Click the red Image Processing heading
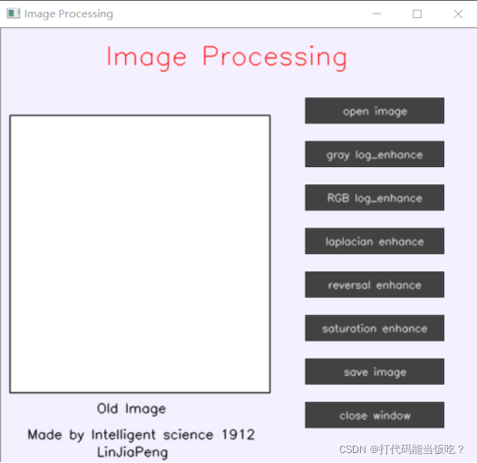 pyautogui.click(x=227, y=57)
